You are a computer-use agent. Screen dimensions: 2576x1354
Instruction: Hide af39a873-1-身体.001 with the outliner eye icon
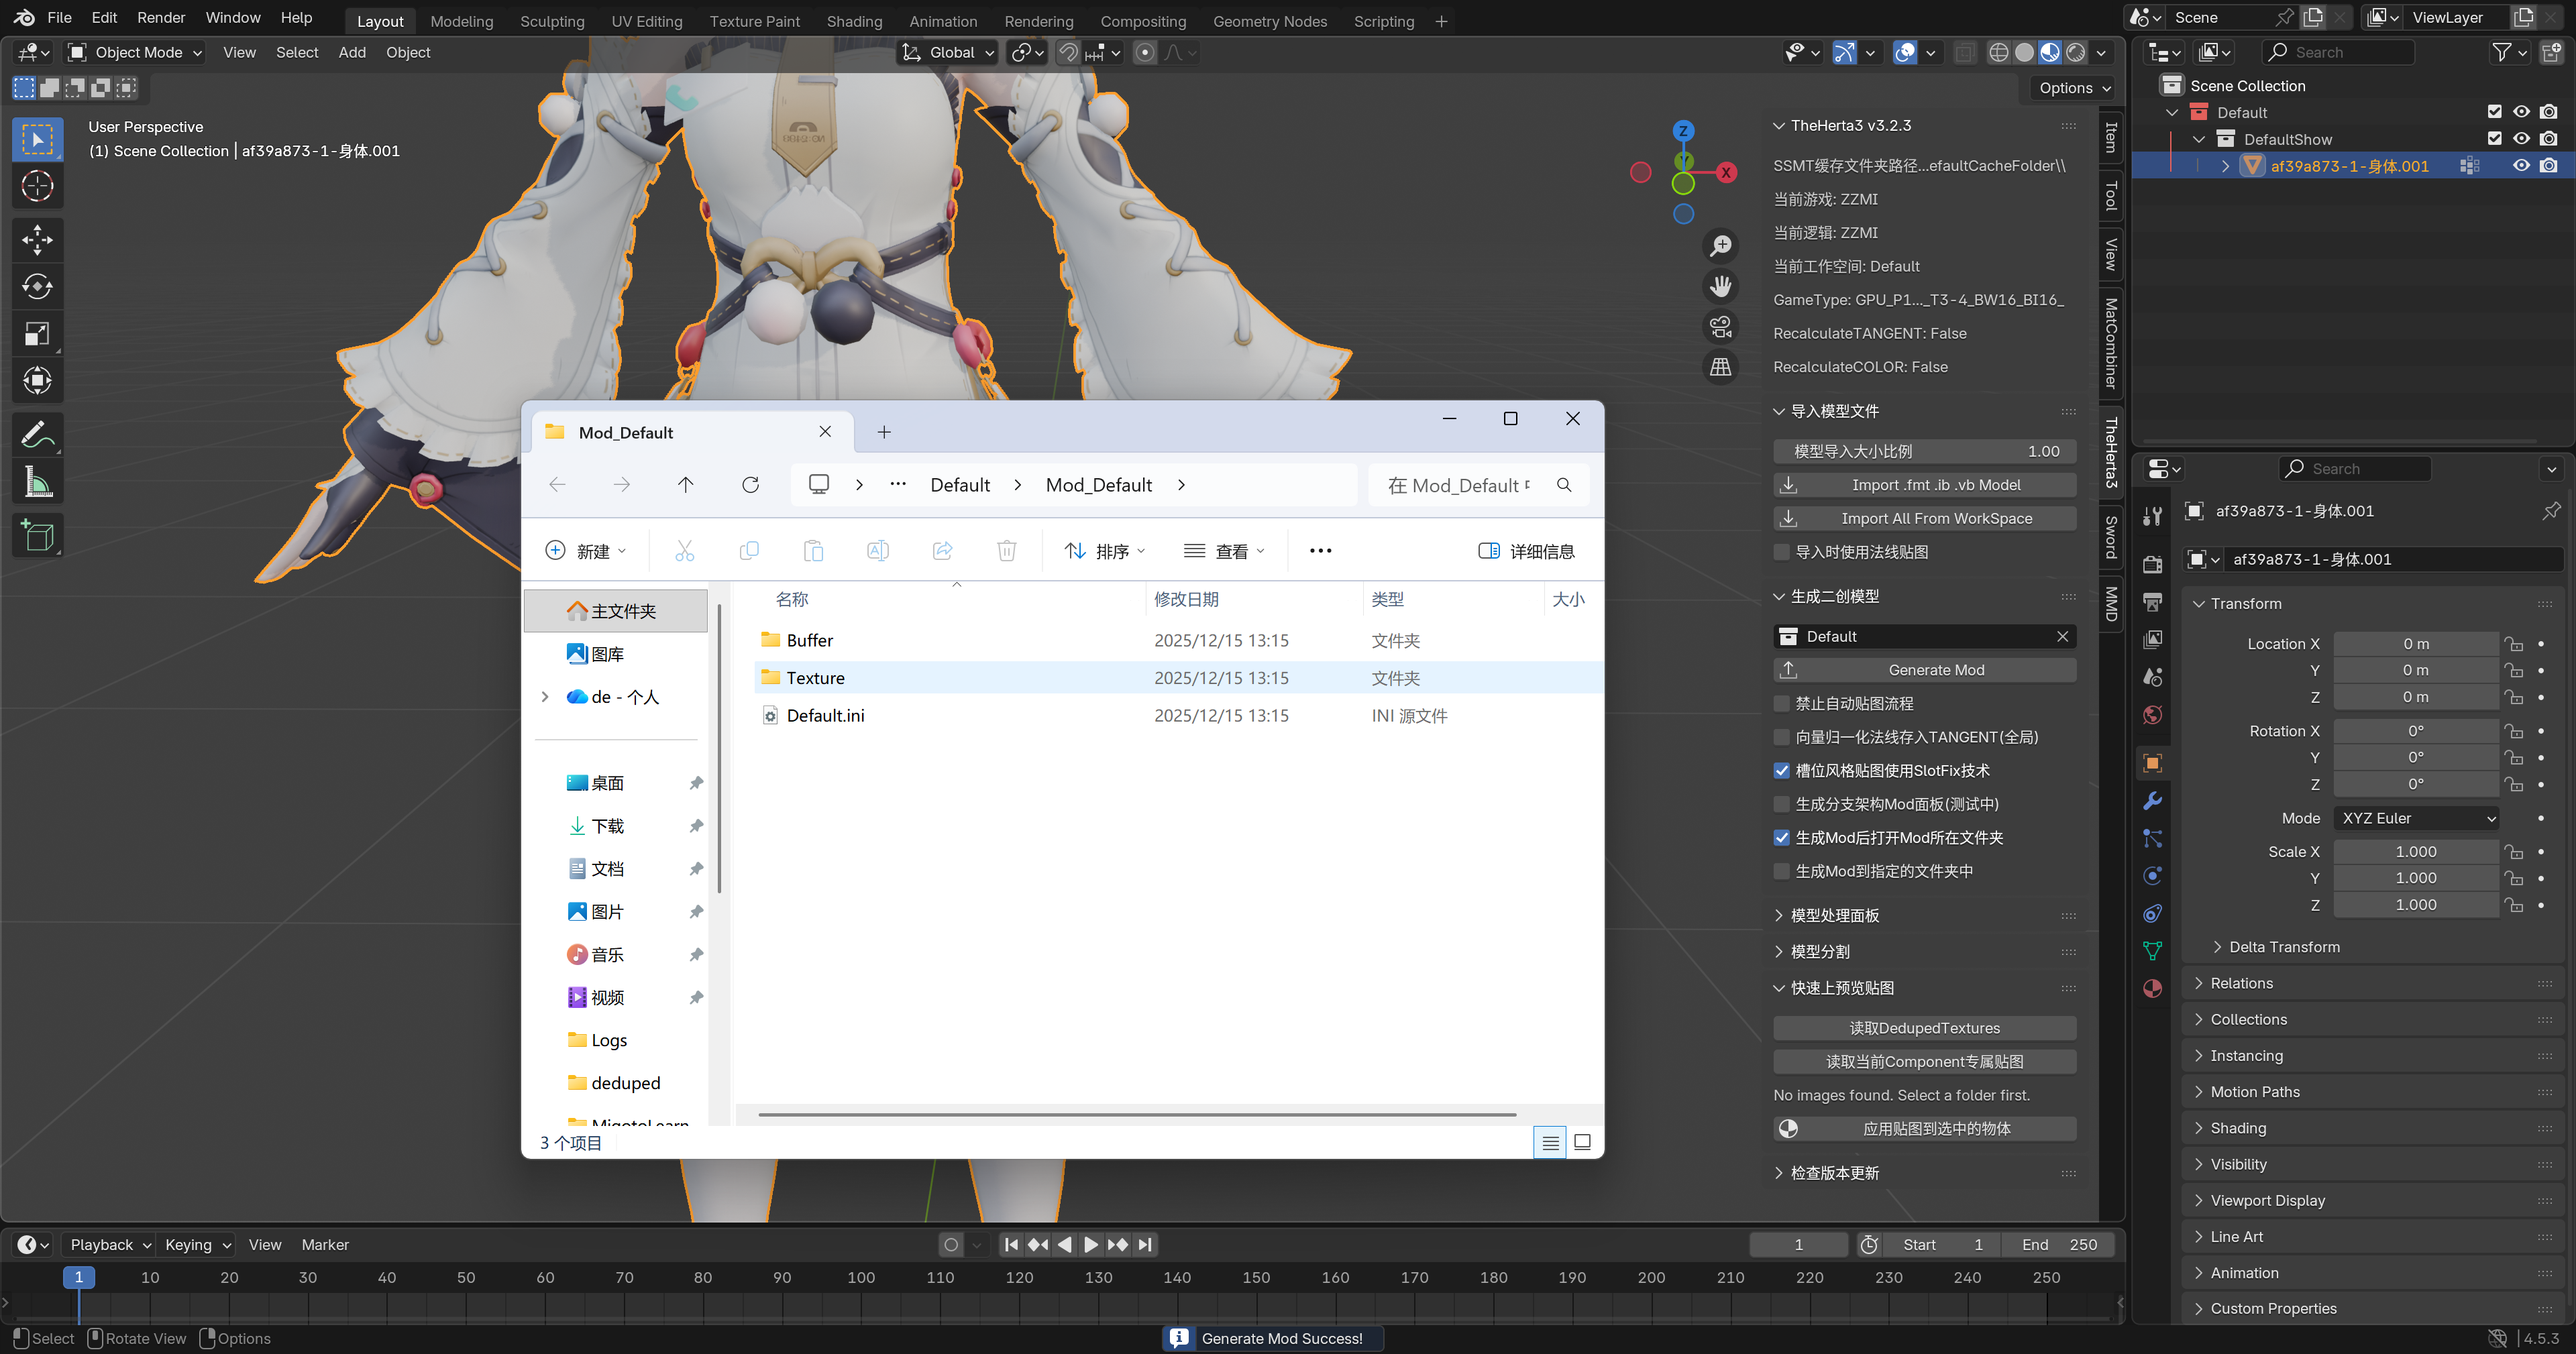point(2521,166)
